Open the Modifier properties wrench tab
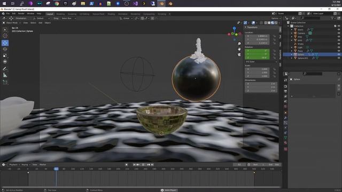 pos(285,118)
